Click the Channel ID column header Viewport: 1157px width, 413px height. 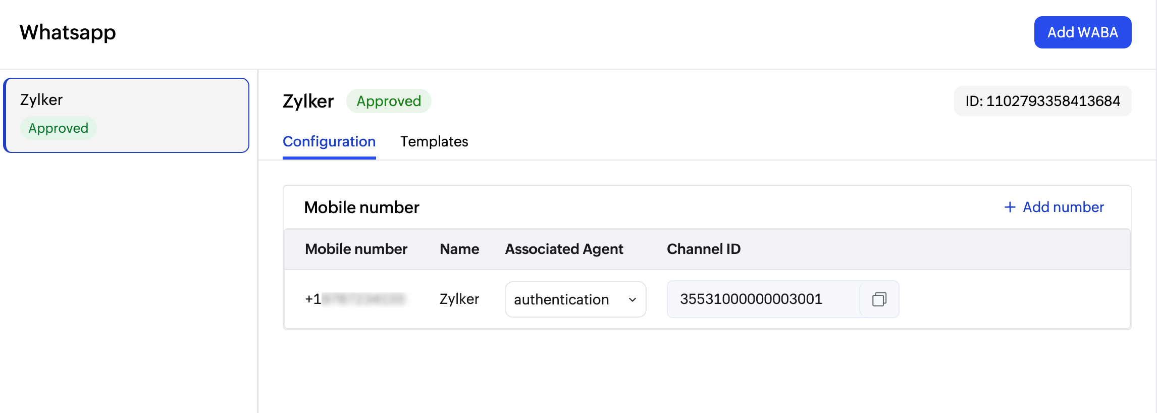704,249
